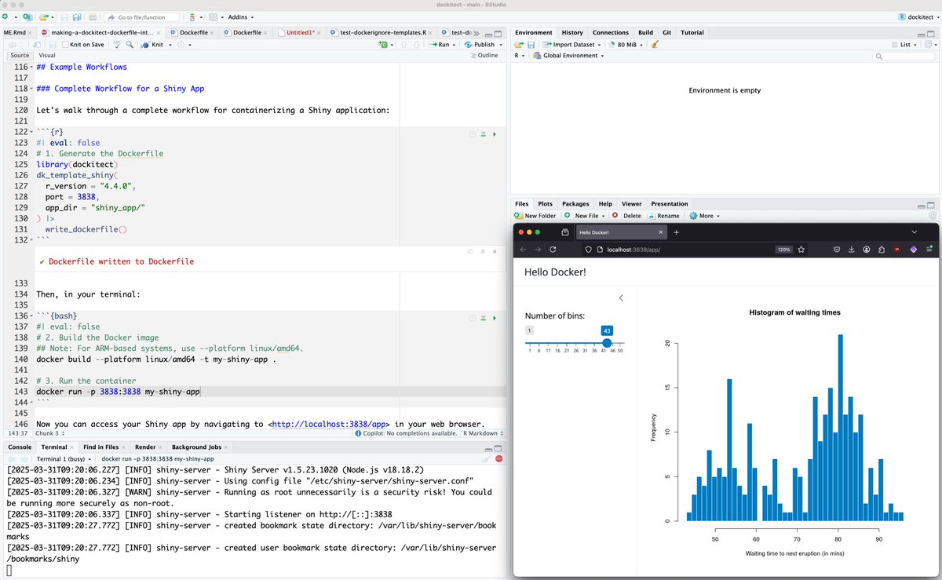The image size is (942, 580).
Task: Toggle the document Outline panel
Action: click(x=484, y=56)
